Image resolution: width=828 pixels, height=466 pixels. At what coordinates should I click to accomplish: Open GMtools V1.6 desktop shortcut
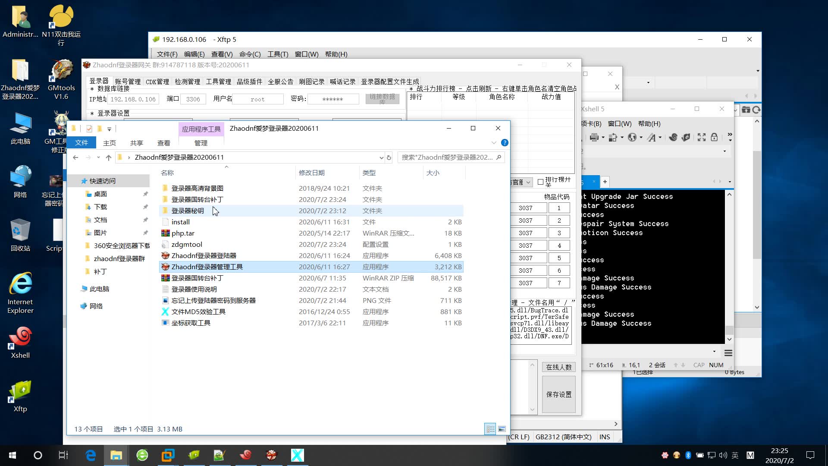[x=61, y=79]
